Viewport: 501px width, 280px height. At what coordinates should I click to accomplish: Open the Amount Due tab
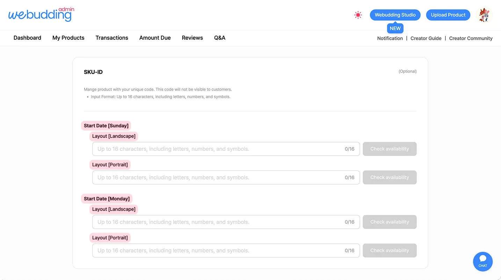click(155, 38)
